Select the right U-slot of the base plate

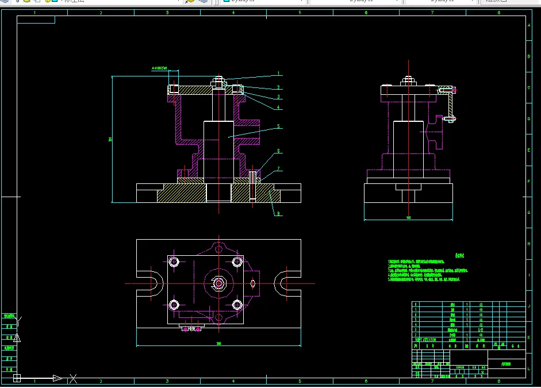tap(287, 283)
